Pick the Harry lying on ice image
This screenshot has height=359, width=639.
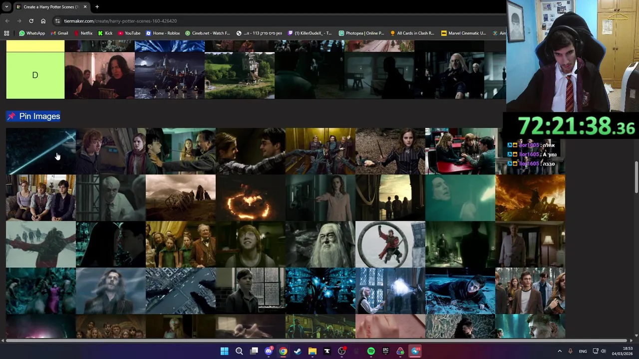coord(460,291)
